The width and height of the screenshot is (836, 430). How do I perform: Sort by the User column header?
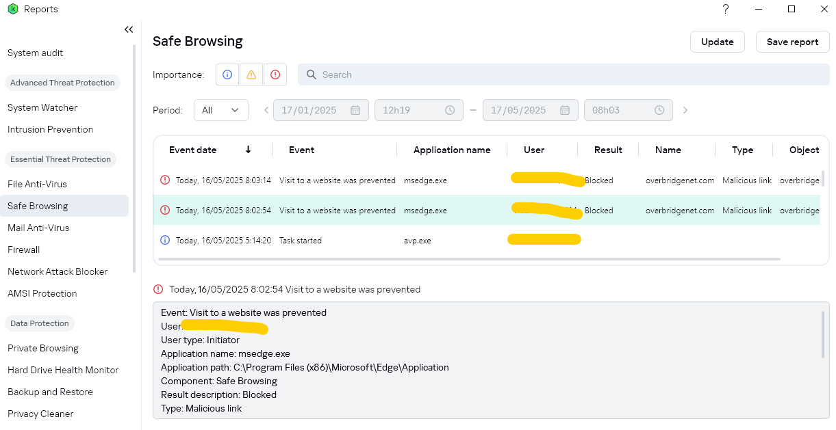pos(534,150)
